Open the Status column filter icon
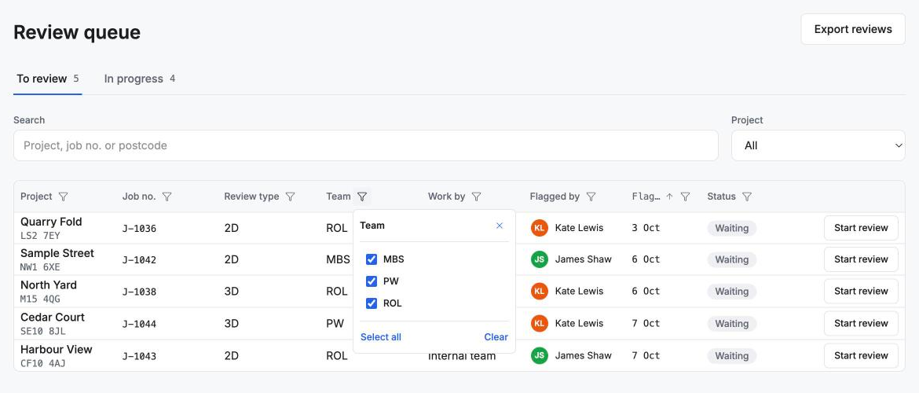 (747, 196)
